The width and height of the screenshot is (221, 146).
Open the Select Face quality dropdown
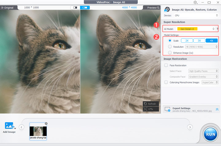pos(204,71)
